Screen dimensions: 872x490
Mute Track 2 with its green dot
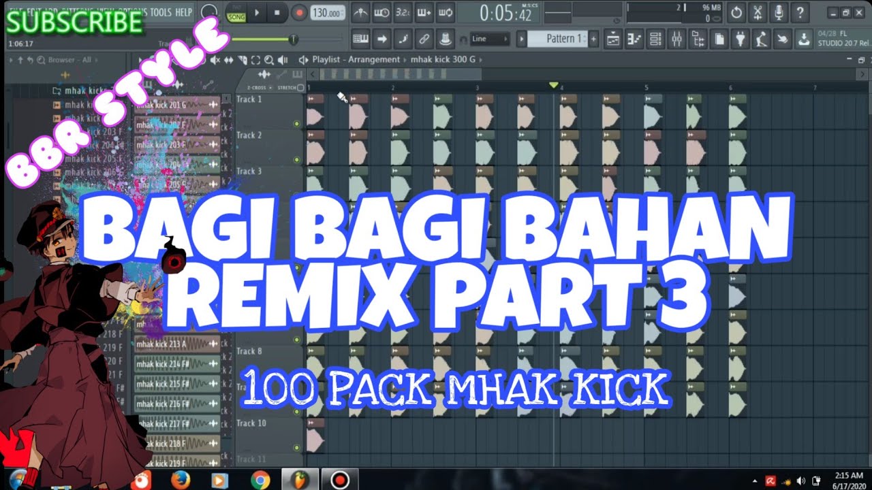(296, 160)
